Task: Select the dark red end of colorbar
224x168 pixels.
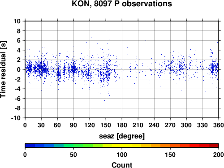Action: (214, 146)
